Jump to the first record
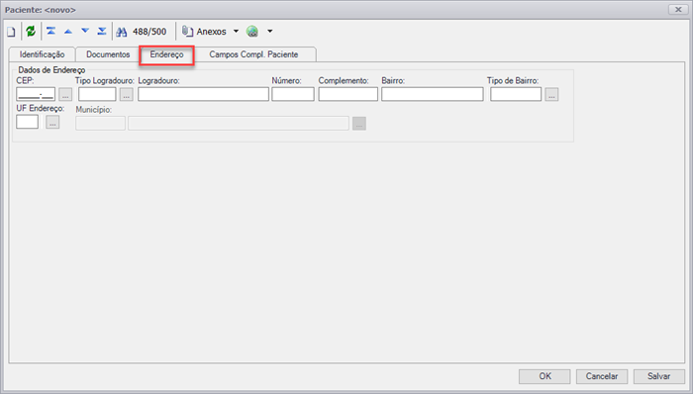 coord(50,32)
